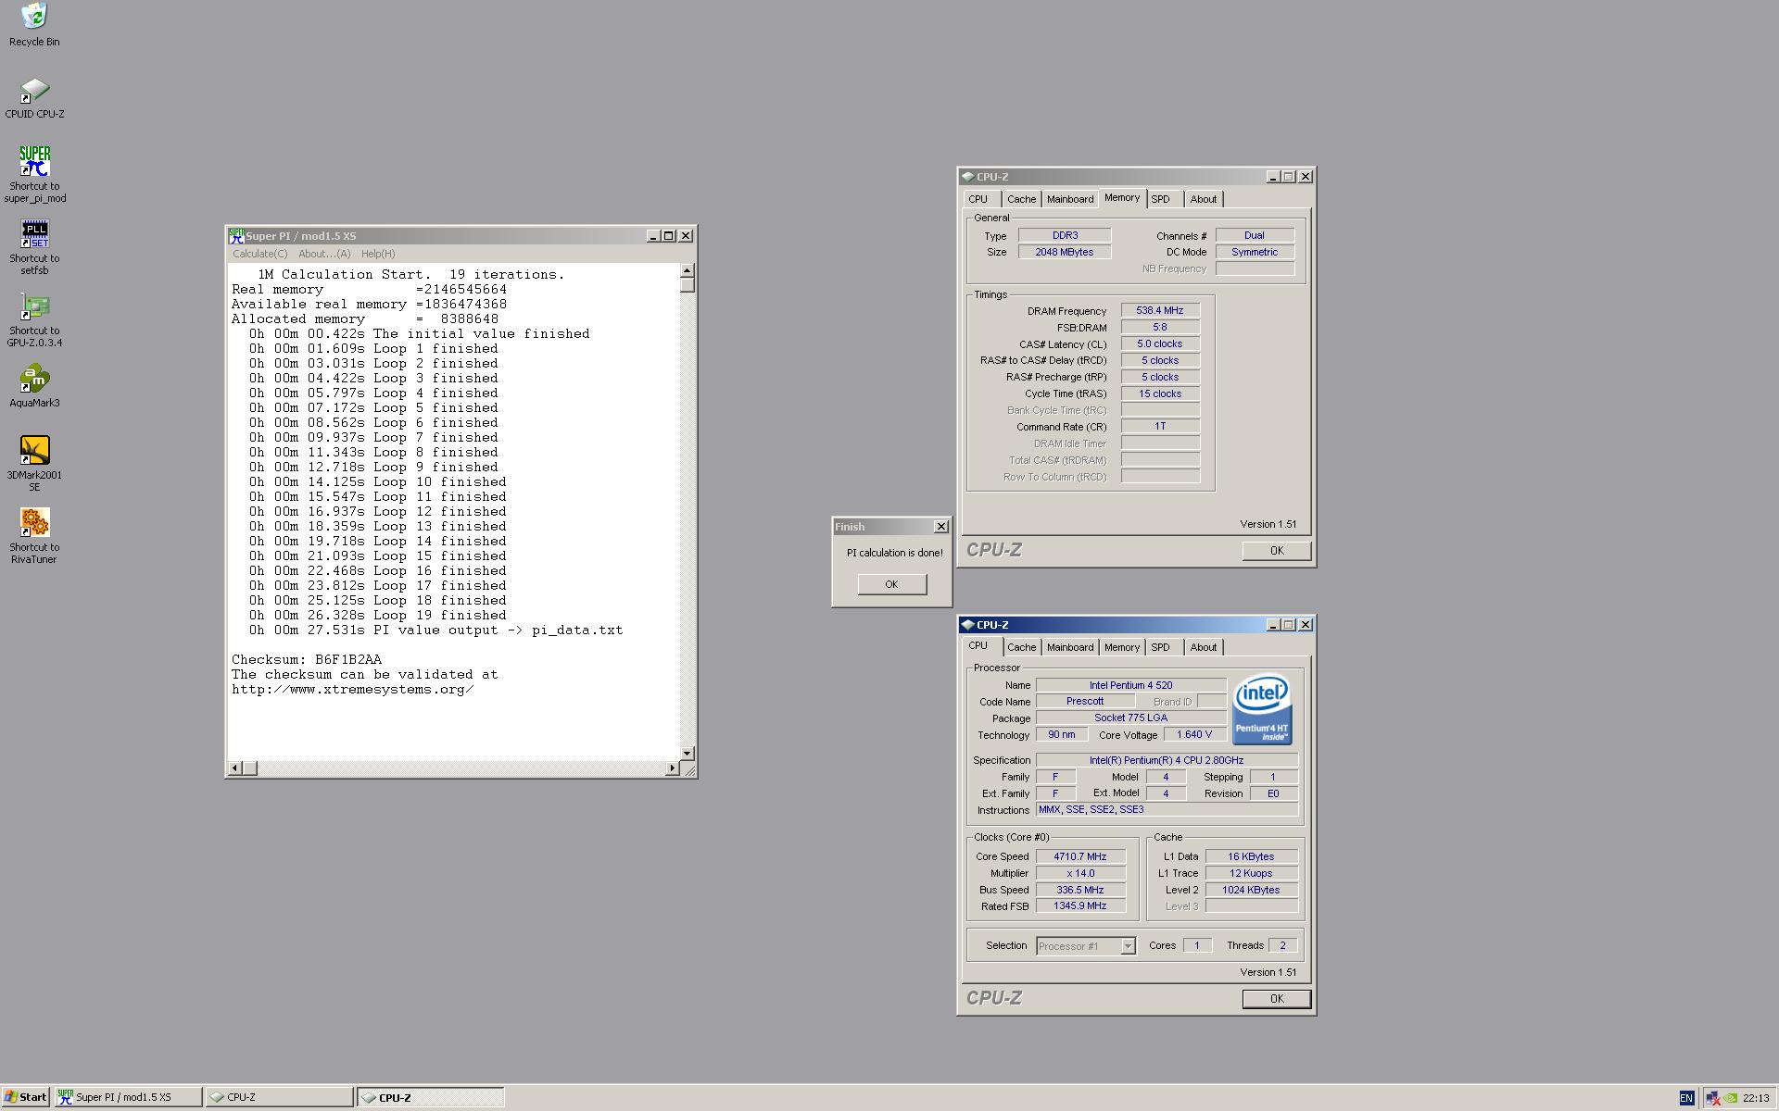Click the CAS# Latency 5.0 clocks field
Screen dimensions: 1779x1111
point(1160,344)
